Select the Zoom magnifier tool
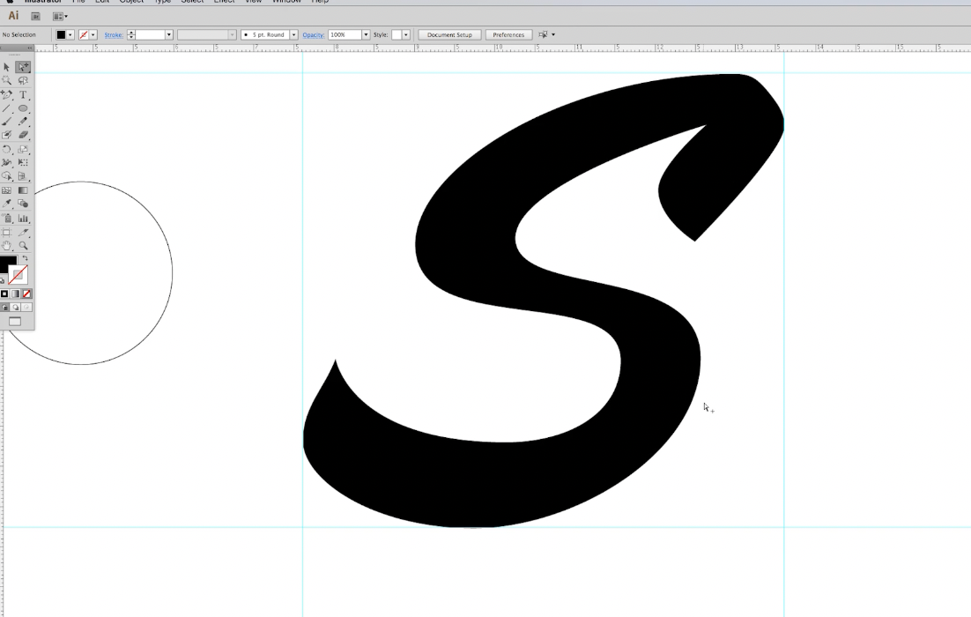 coord(24,246)
